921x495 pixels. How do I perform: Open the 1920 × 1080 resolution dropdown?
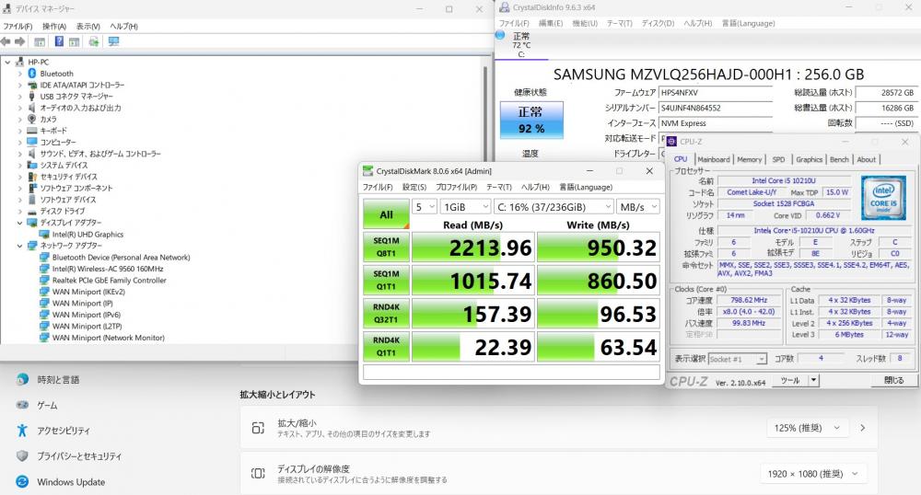[x=813, y=474]
